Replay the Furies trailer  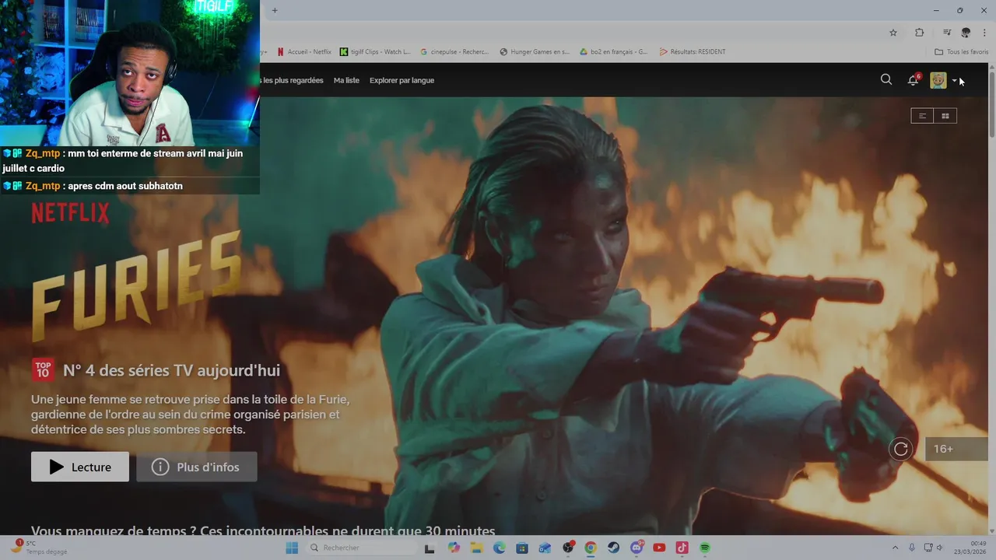pyautogui.click(x=901, y=449)
